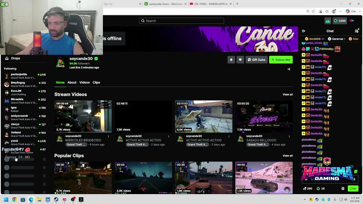Open the share icon below the Subscribe button

(x=289, y=69)
